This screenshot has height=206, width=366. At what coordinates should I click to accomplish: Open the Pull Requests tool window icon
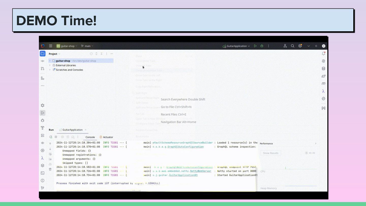(x=43, y=69)
